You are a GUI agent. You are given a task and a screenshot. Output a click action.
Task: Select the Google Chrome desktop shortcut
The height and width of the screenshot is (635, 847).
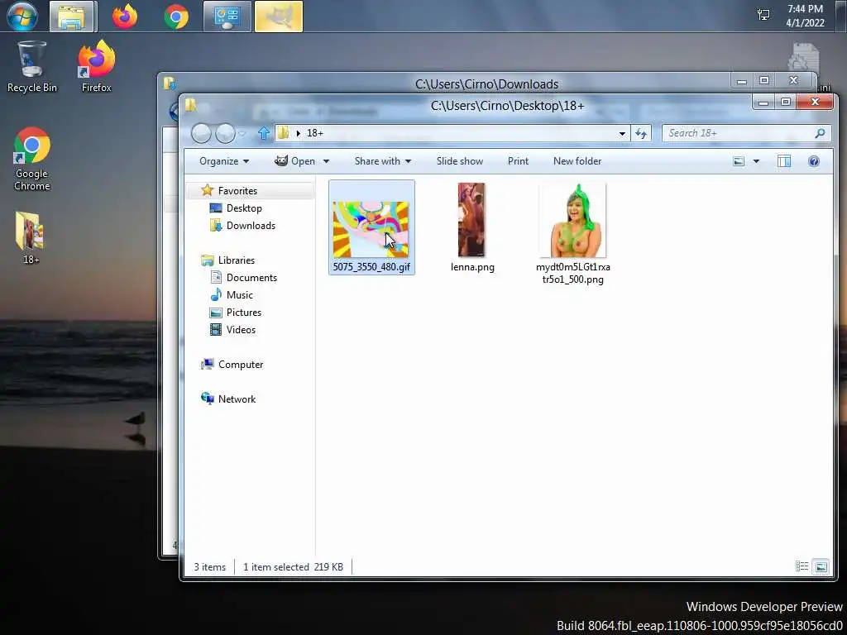[x=32, y=159]
